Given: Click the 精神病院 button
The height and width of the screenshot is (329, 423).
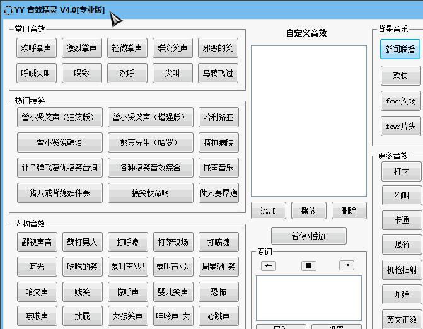Looking at the screenshot, I should tap(219, 142).
